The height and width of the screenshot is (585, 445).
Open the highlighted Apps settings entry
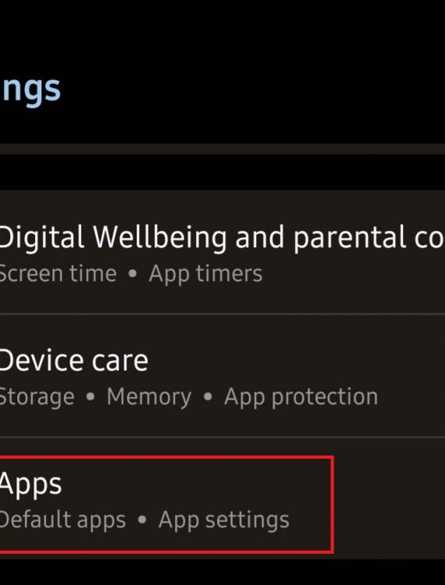coord(222,498)
